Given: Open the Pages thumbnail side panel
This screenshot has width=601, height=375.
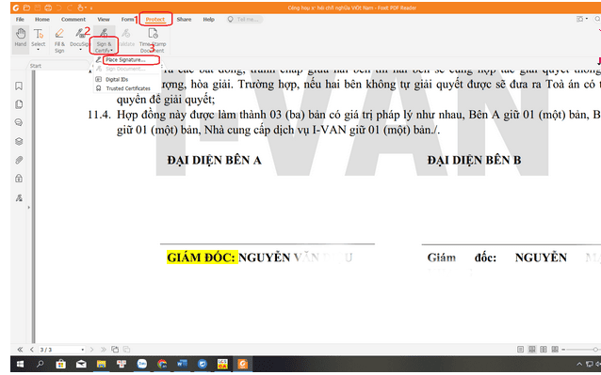Looking at the screenshot, I should 19,104.
